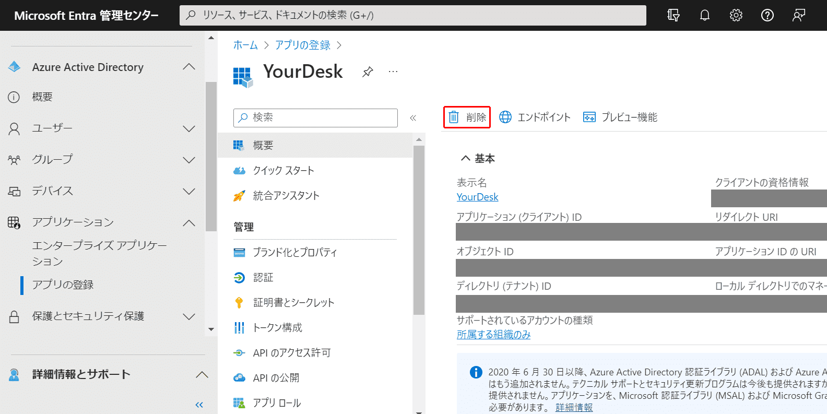827x414 pixels.
Task: Open notifications bell in top bar
Action: point(705,15)
